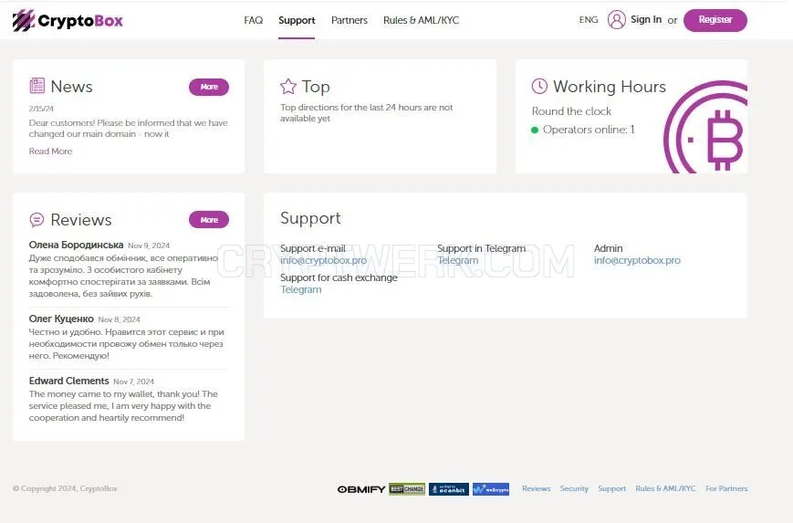Click the Copyright 2024 CryptoBox text

(x=65, y=488)
